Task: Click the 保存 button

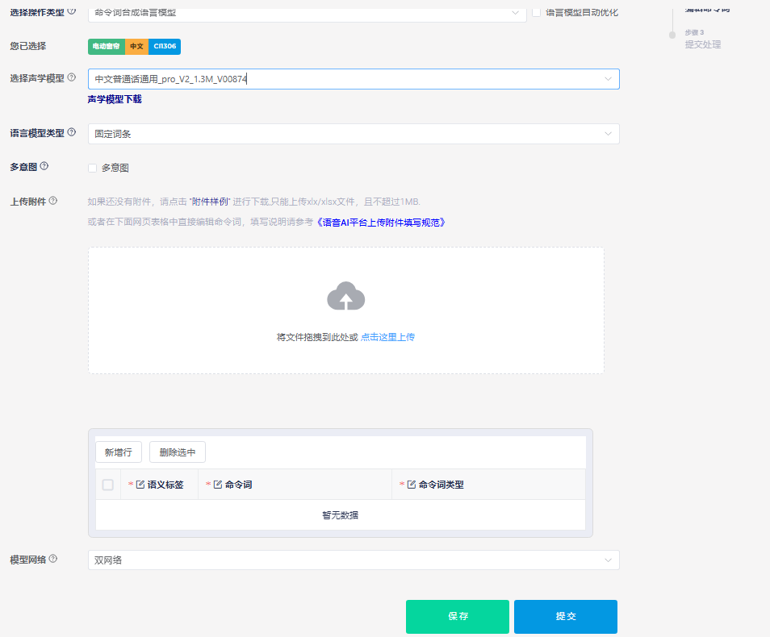Action: click(457, 616)
